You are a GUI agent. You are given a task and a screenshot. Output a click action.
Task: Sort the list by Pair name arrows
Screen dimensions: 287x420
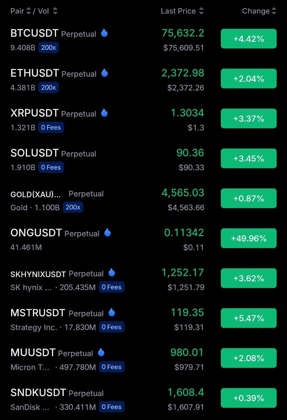pos(29,11)
